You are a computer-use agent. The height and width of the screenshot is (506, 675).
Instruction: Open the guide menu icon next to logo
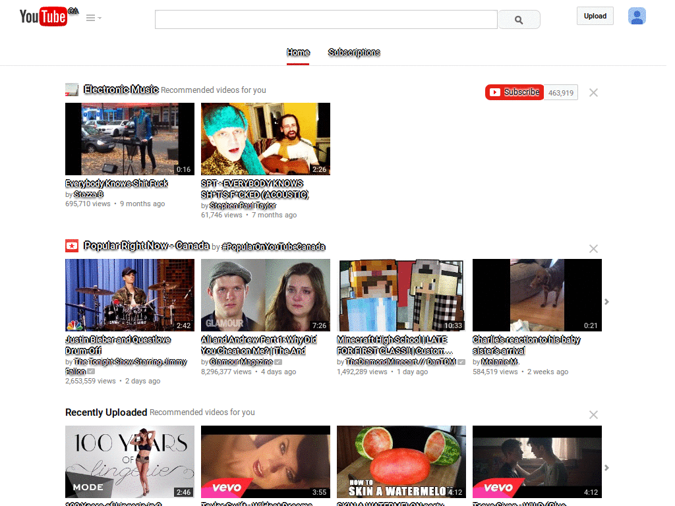tap(94, 18)
